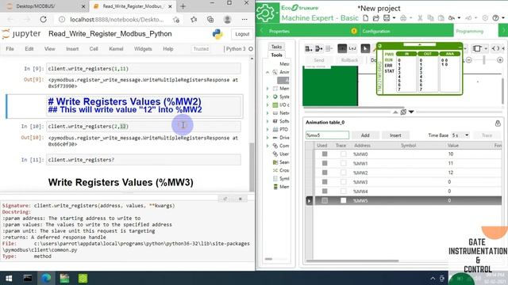This screenshot has height=285, width=508.
Task: Click the browser refresh icon
Action: point(43,20)
